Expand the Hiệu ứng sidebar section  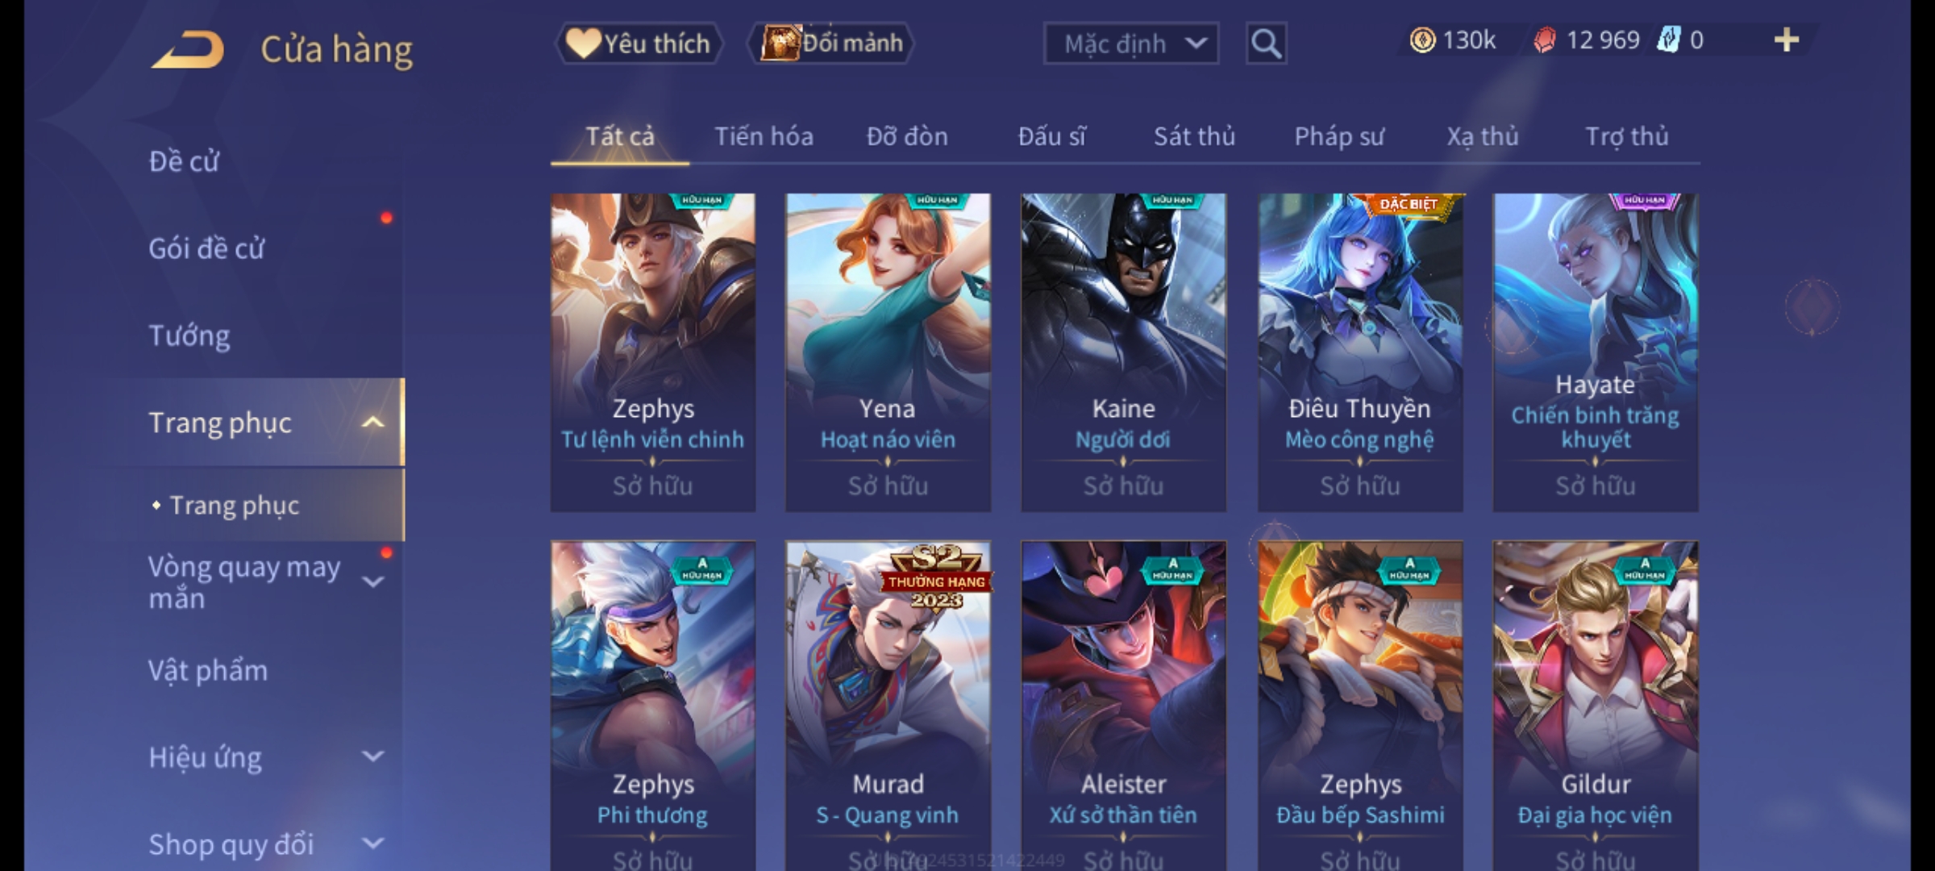click(372, 756)
